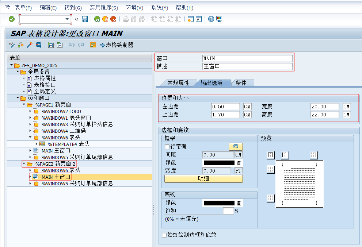The height and width of the screenshot is (247, 362).
Task: Click the CM unit button beside 左边距
Action: [x=247, y=107]
